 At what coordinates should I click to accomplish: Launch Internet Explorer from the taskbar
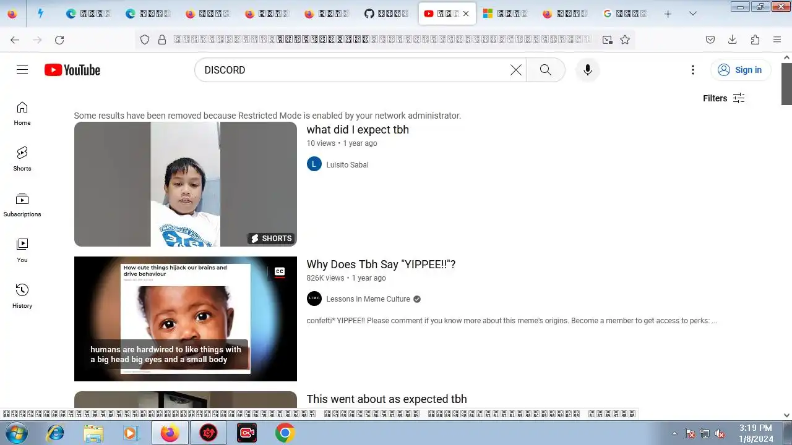(x=56, y=433)
